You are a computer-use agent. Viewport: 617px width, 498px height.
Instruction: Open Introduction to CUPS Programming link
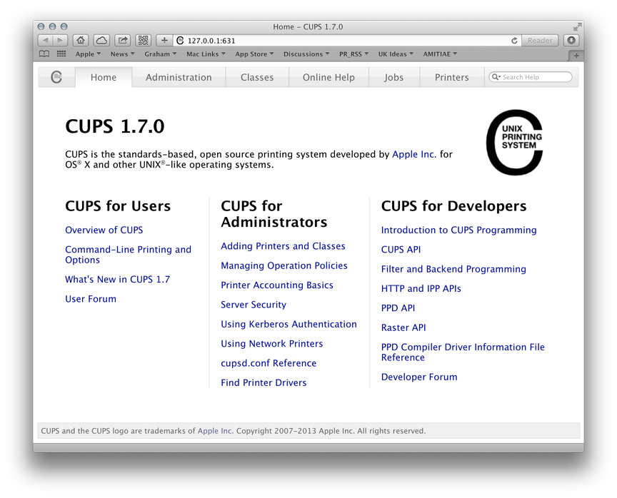click(x=458, y=230)
